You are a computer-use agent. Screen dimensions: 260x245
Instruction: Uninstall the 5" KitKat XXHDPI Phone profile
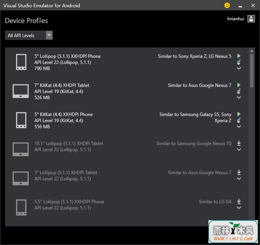pos(239,120)
